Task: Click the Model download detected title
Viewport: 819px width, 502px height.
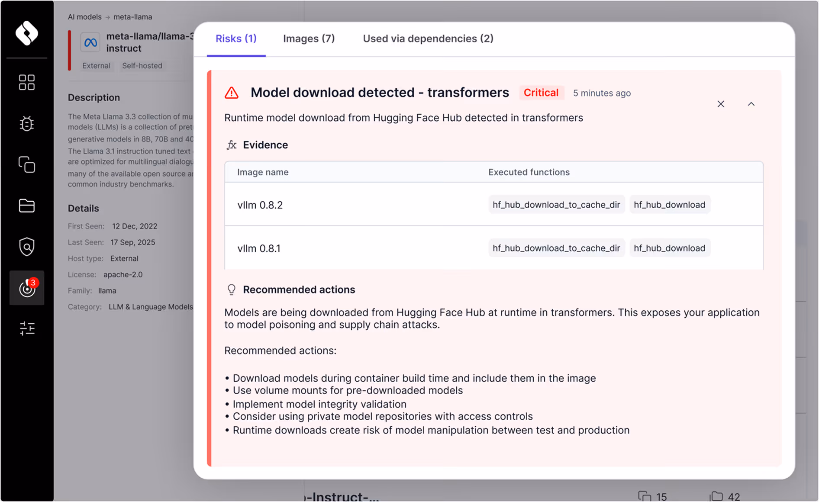Action: click(380, 93)
